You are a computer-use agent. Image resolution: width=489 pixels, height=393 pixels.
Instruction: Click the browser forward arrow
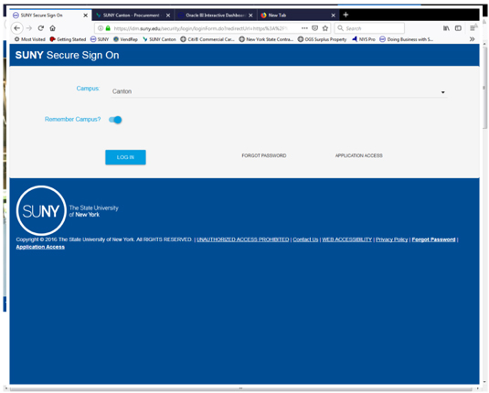pos(29,28)
